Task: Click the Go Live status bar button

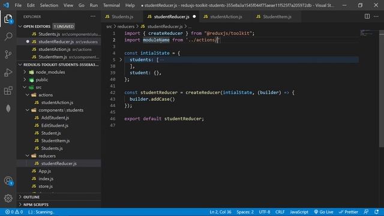Action: click(323, 212)
